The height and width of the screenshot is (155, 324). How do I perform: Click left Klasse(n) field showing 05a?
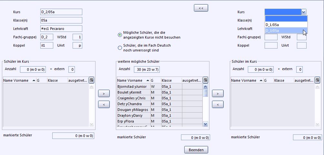(x=61, y=20)
